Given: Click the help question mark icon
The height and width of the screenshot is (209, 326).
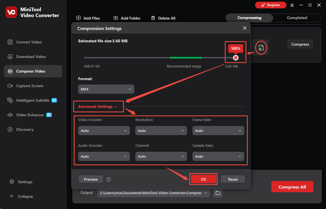Looking at the screenshot, I should click(x=108, y=179).
